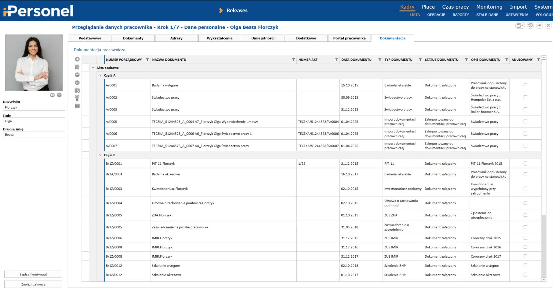The height and width of the screenshot is (289, 553).
Task: Filter the Nazwa dokumentu column
Action: pyautogui.click(x=294, y=60)
